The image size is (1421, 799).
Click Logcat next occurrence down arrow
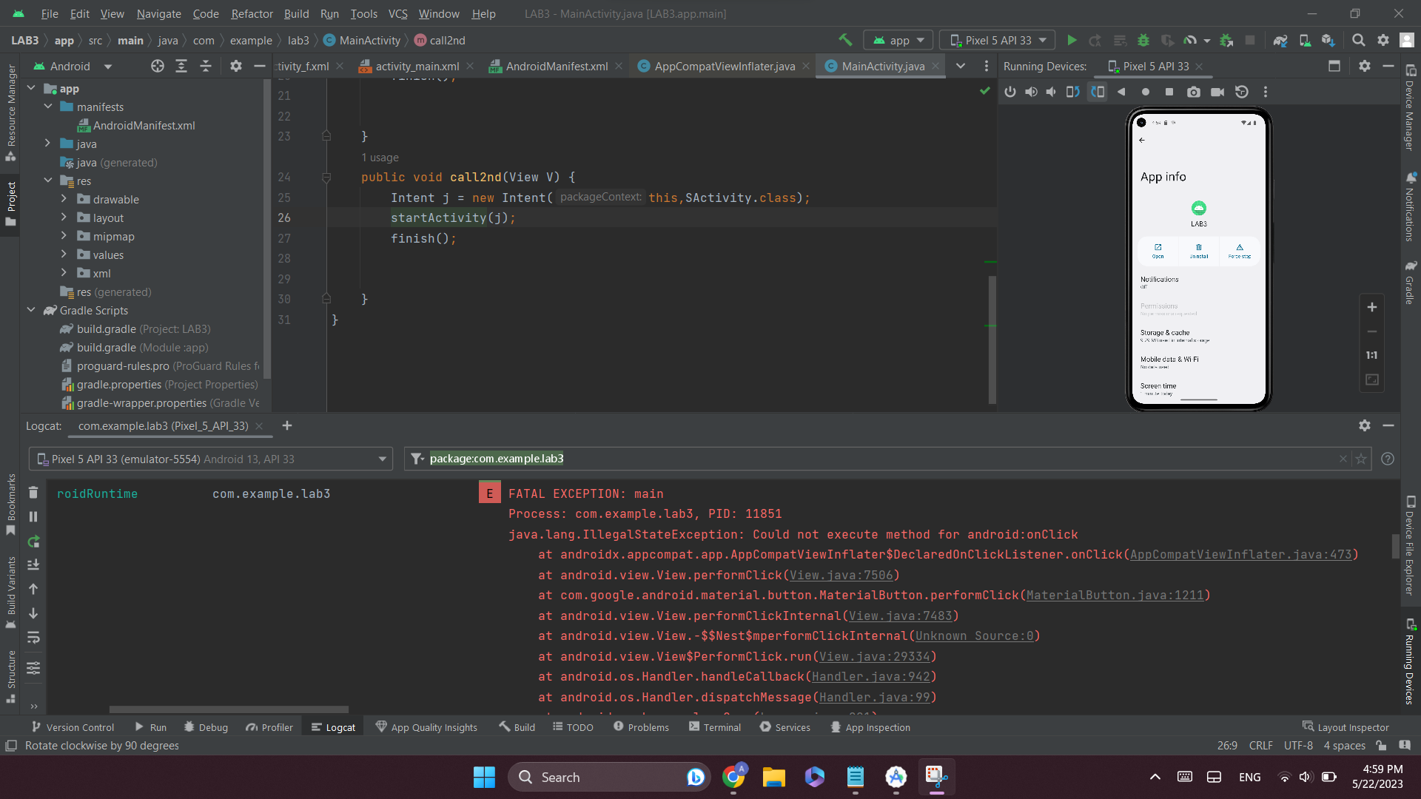[x=33, y=613]
